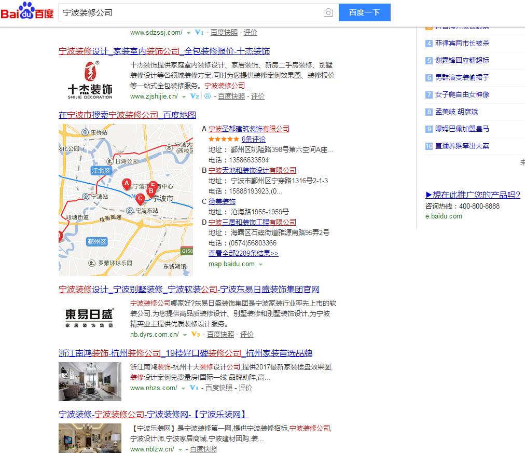The width and height of the screenshot is (525, 453).
Task: Open e.baidu.com link
Action: tap(444, 216)
